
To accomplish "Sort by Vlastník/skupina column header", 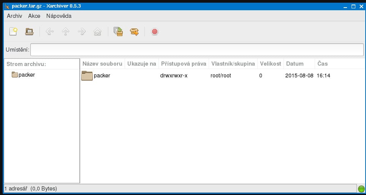I will [x=233, y=64].
